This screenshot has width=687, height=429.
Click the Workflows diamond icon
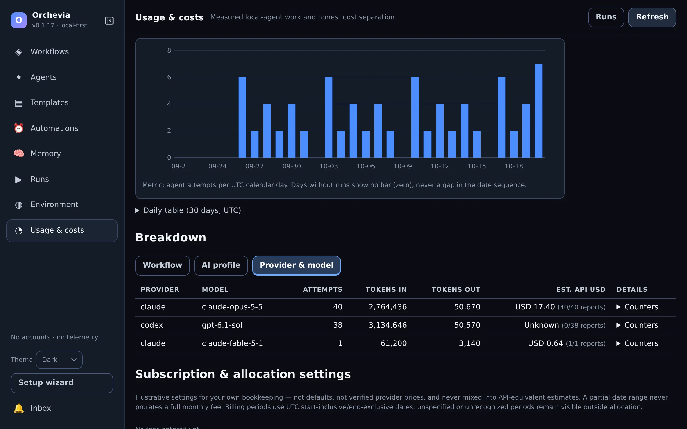(x=19, y=52)
